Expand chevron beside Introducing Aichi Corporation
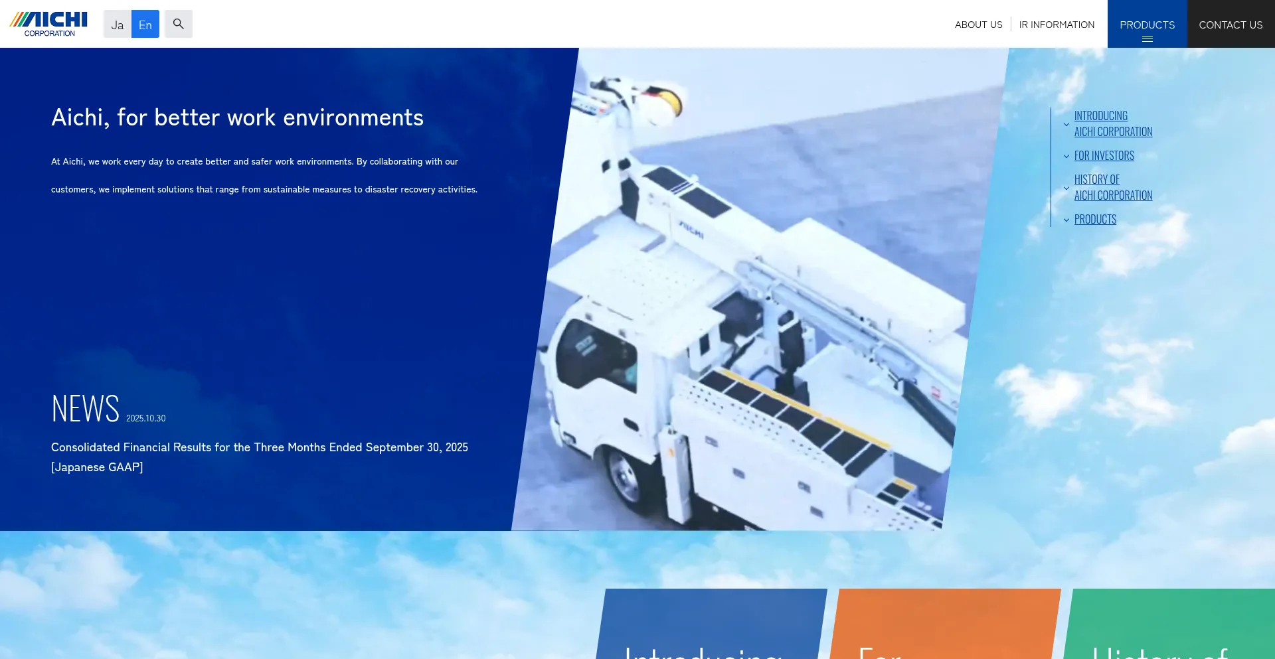 pyautogui.click(x=1066, y=124)
